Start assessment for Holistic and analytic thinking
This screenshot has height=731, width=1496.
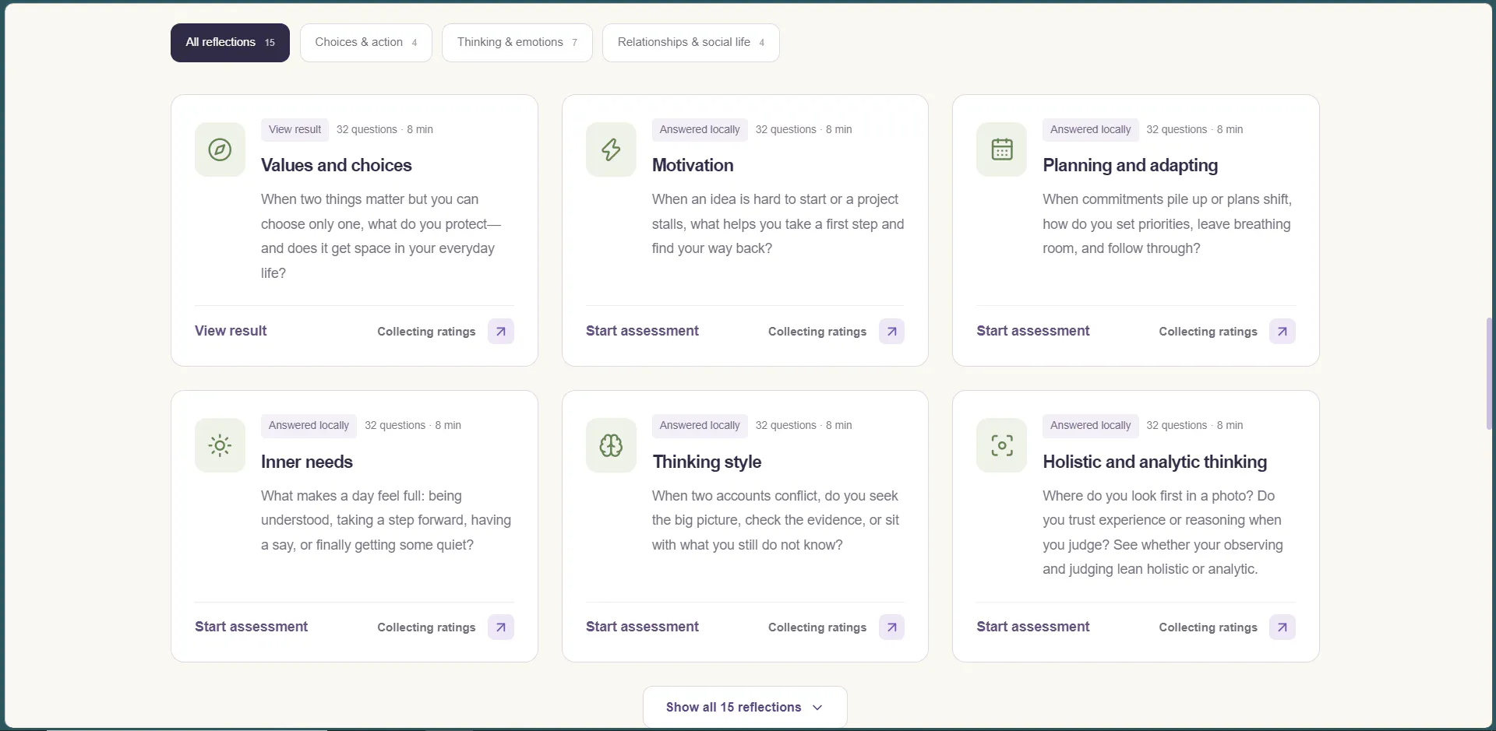click(x=1033, y=627)
